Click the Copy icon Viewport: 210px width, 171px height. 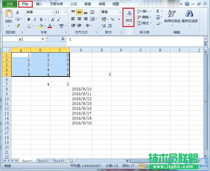(x=18, y=19)
